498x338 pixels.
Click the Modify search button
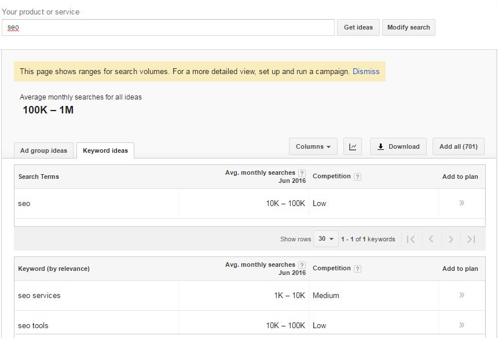[x=408, y=27]
